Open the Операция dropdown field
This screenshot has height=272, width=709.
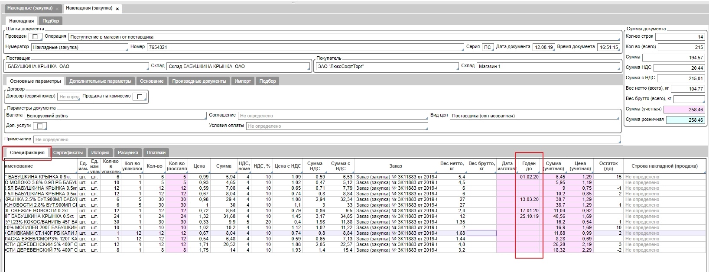pyautogui.click(x=344, y=37)
